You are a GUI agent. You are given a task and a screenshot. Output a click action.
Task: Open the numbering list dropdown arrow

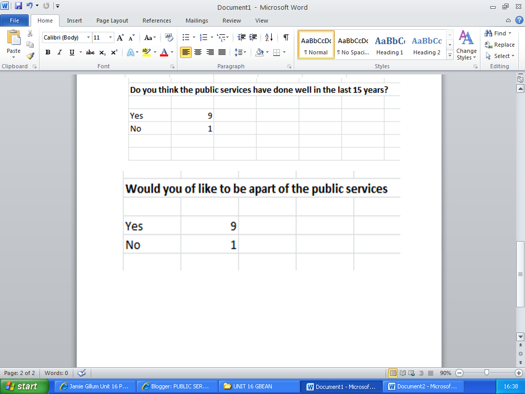coord(212,37)
